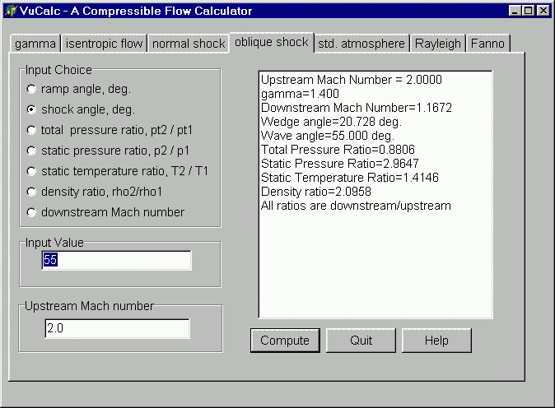Click the 'Wave angle=55.000 deg.' line
The image size is (555, 408).
[328, 136]
